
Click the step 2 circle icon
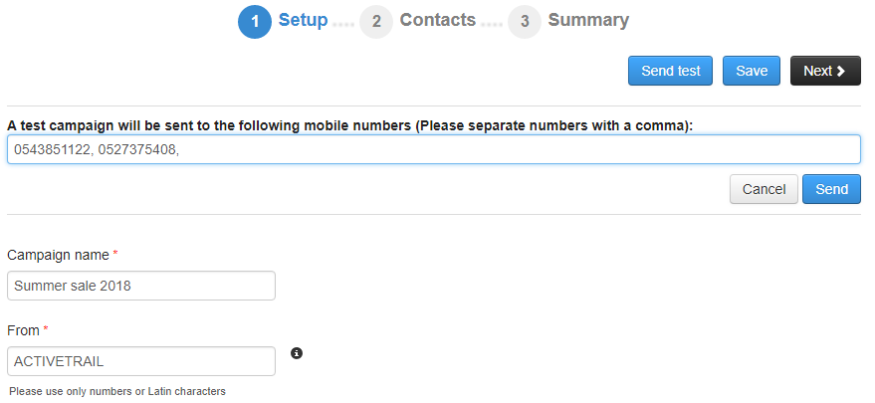point(376,21)
